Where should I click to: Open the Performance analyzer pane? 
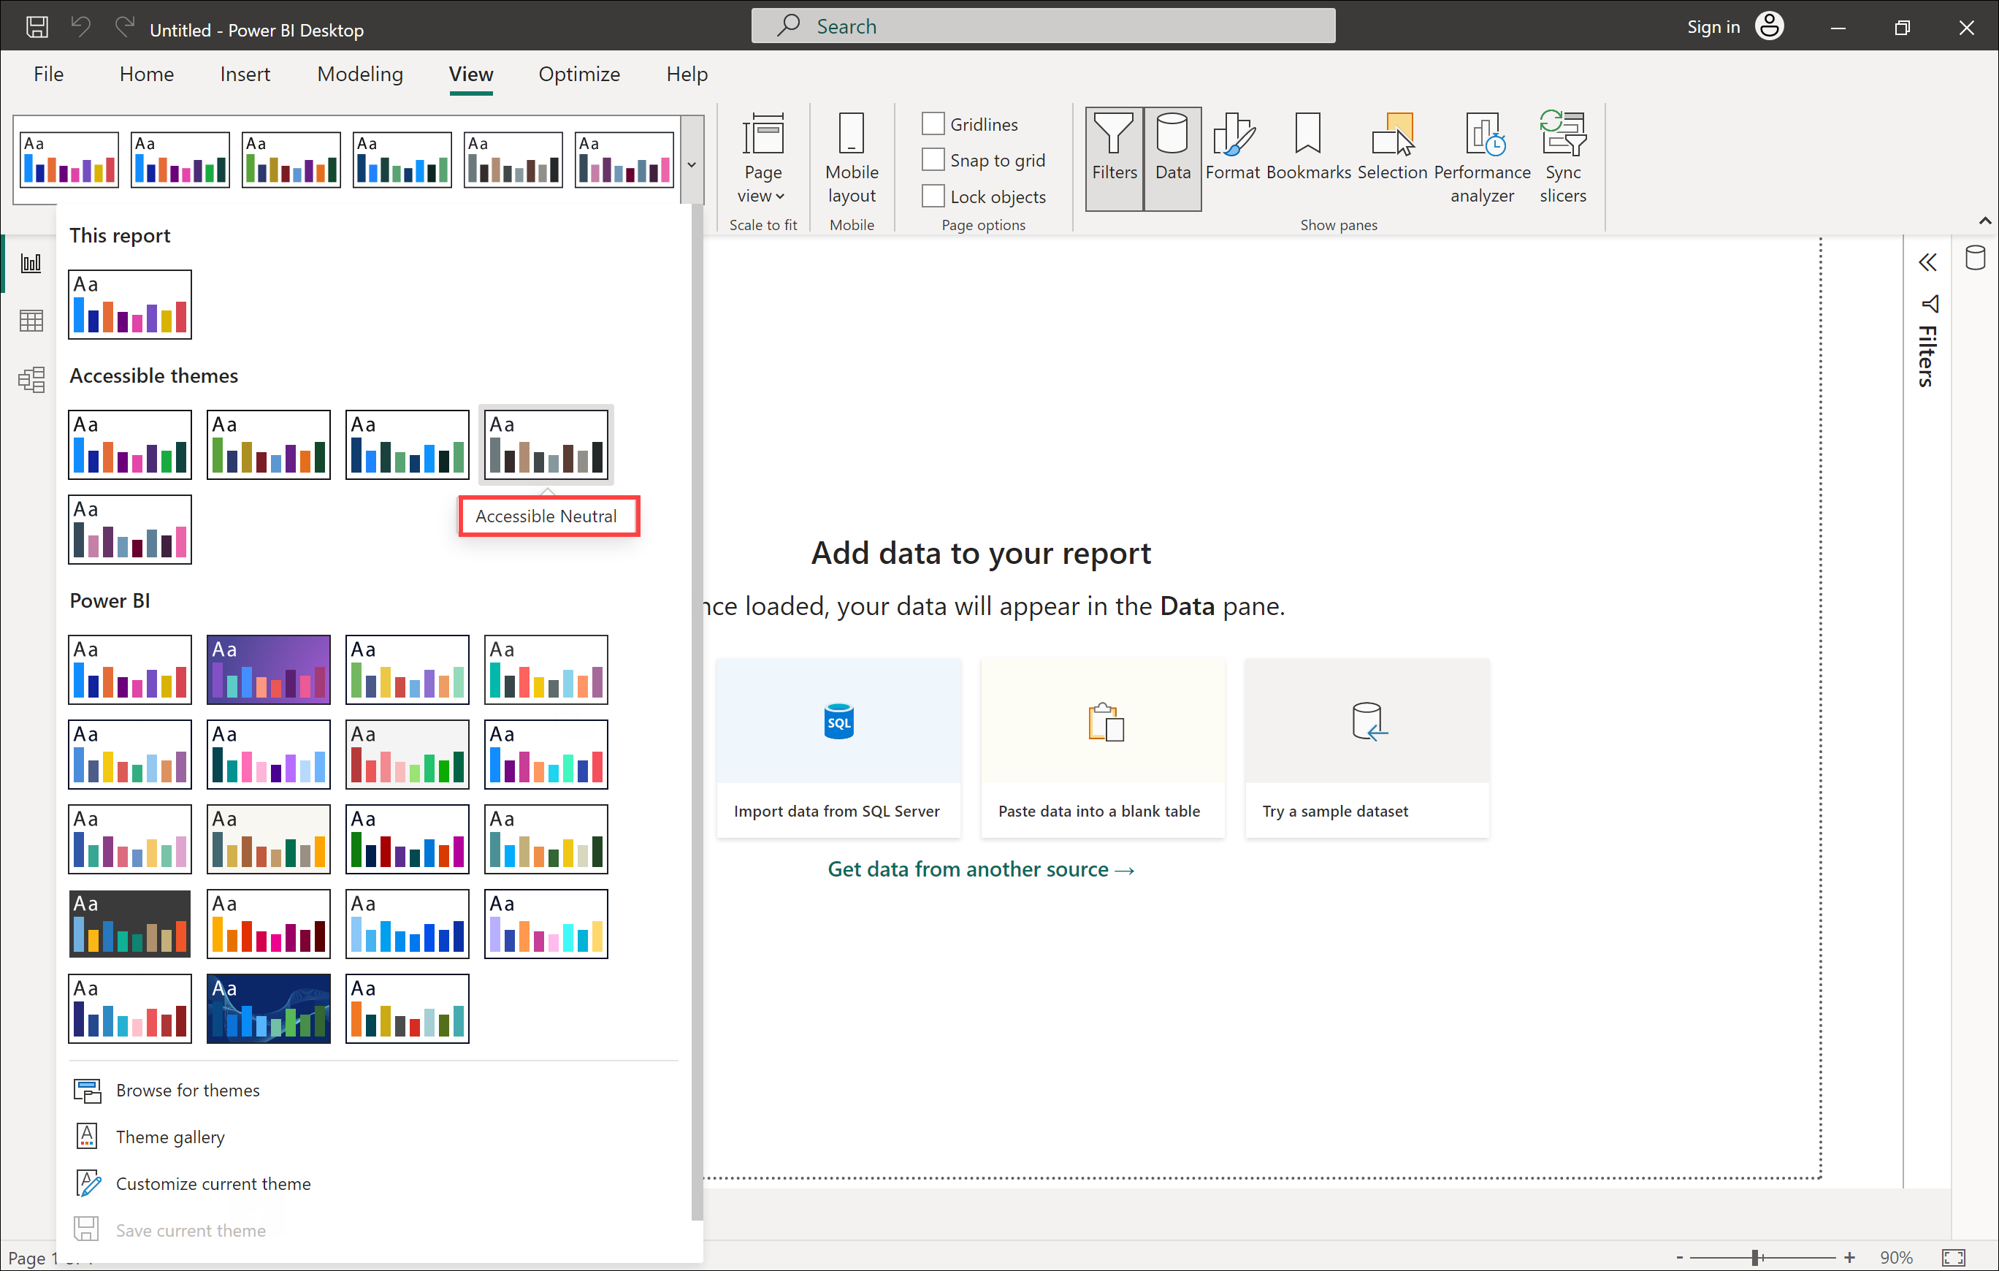coord(1482,158)
